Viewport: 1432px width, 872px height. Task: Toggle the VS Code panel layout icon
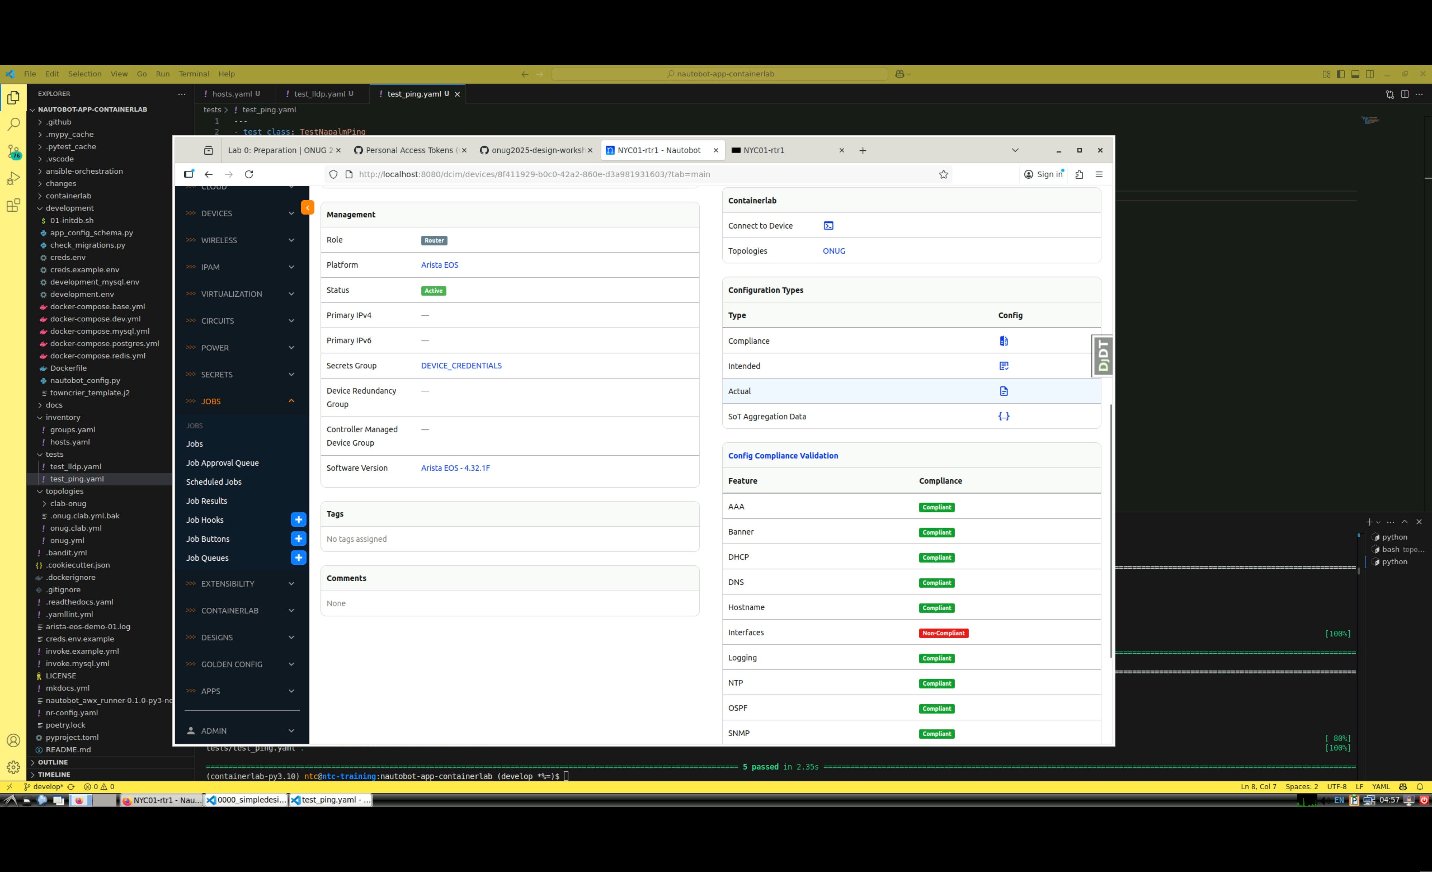(1355, 74)
